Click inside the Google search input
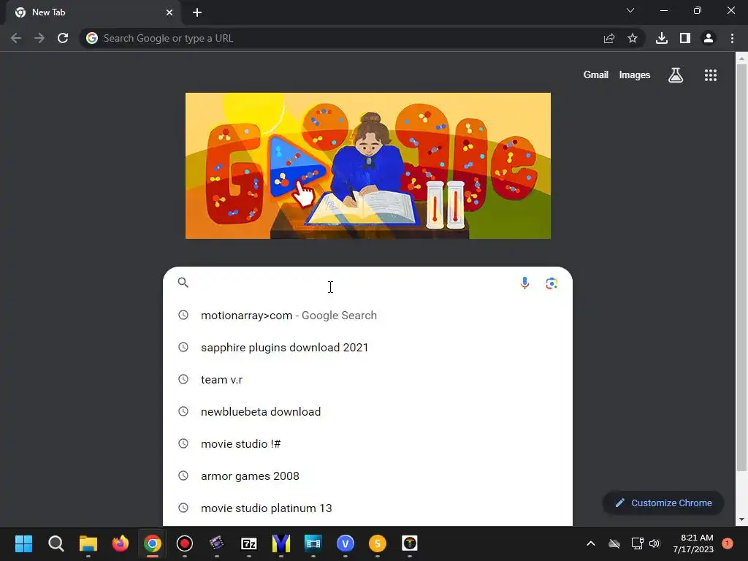 tap(353, 283)
